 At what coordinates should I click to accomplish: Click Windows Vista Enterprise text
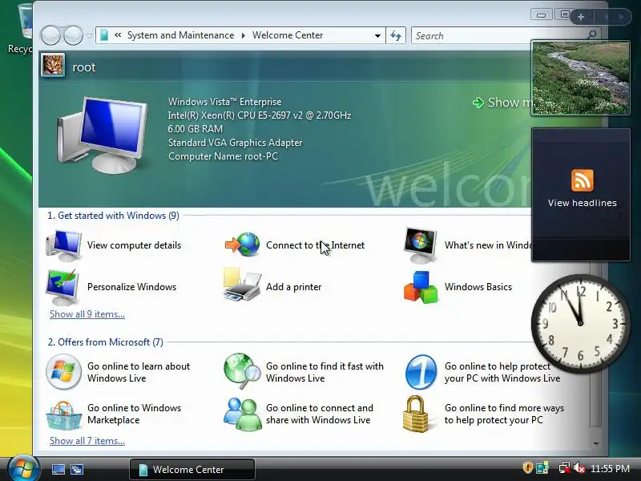(224, 102)
